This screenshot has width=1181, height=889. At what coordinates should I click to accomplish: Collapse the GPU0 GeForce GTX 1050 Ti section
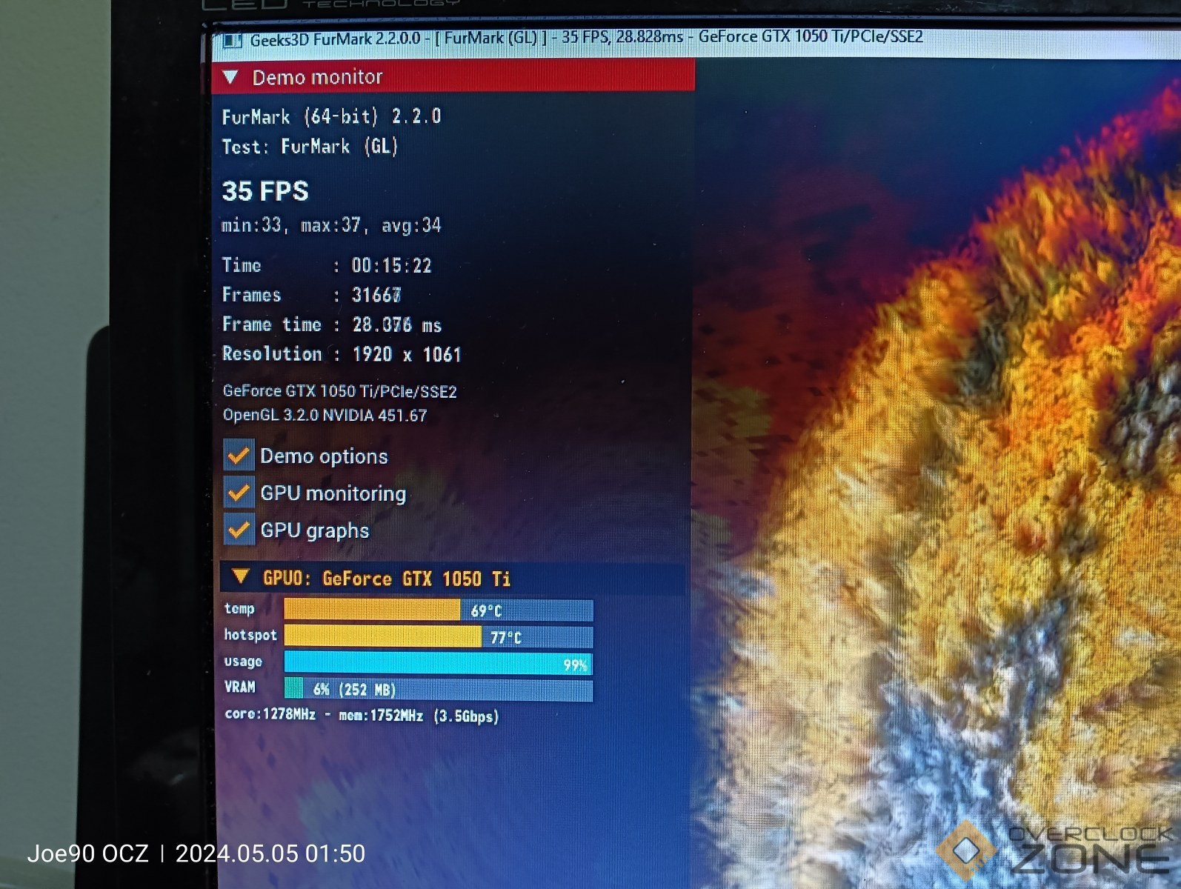click(x=240, y=576)
